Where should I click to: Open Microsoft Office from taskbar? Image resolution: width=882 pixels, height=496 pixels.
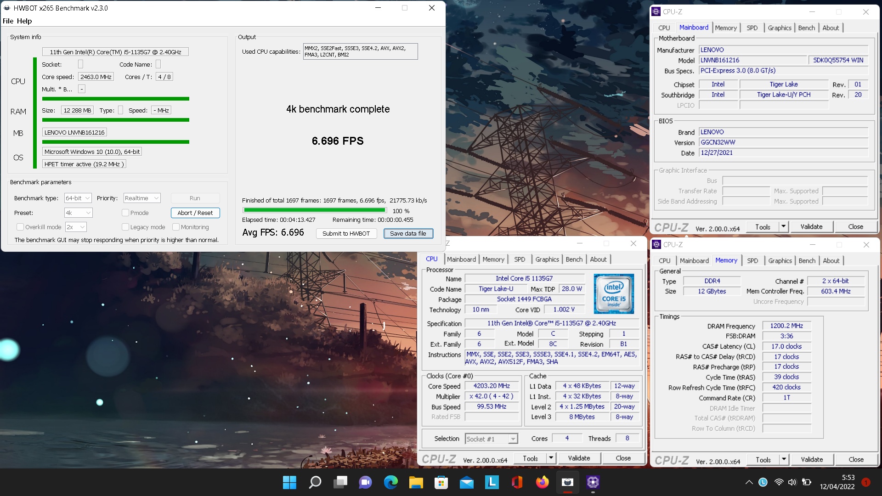[517, 482]
